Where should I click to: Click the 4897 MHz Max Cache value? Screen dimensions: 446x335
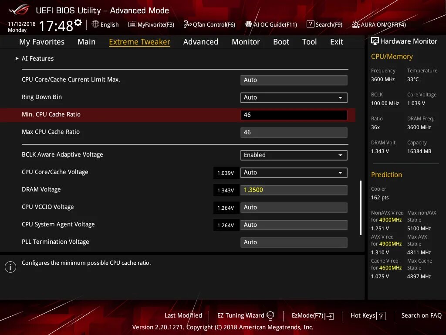click(x=419, y=276)
